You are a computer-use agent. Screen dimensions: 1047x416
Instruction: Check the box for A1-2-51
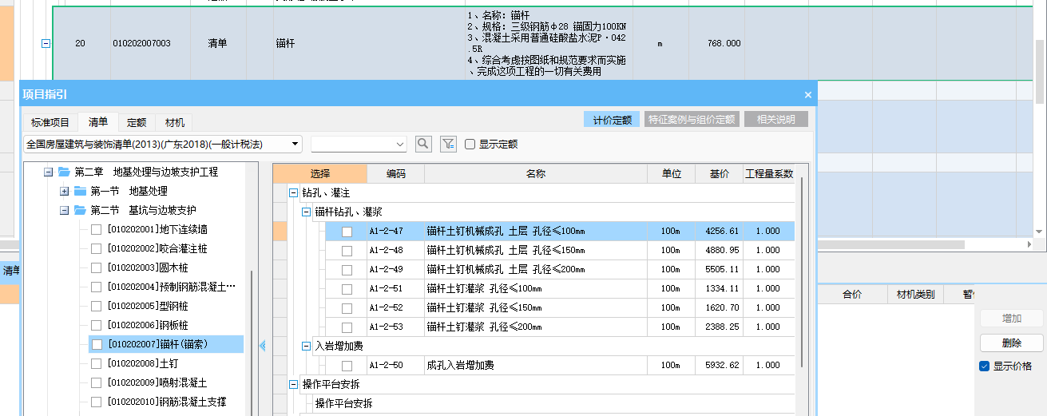coord(347,289)
